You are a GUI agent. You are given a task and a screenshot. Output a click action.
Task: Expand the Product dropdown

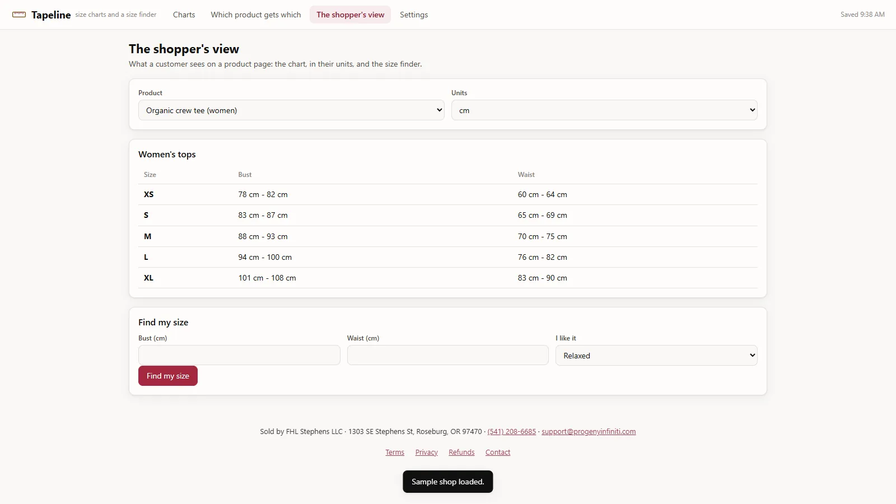pos(291,110)
